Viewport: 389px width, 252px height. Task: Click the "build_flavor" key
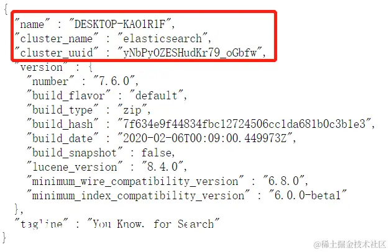click(x=68, y=96)
